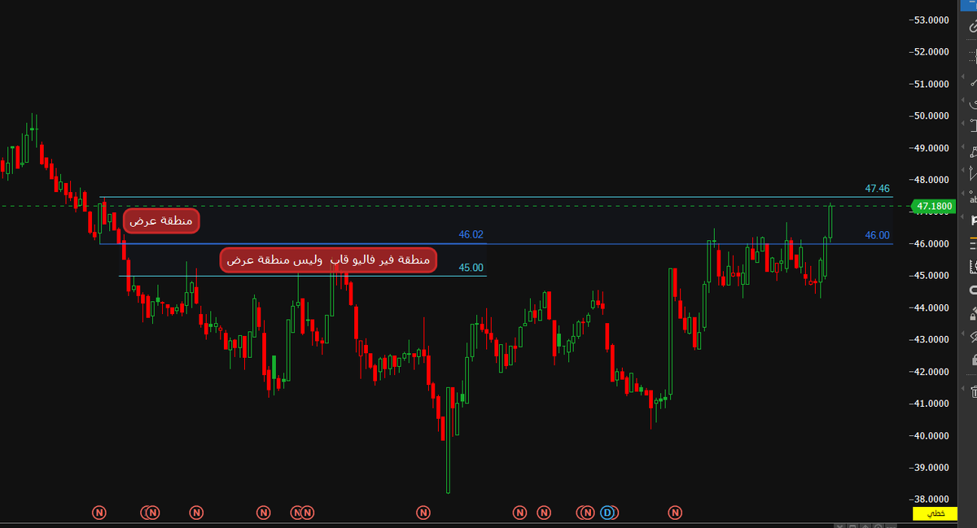Click the 41.0000 price axis label

coord(931,404)
